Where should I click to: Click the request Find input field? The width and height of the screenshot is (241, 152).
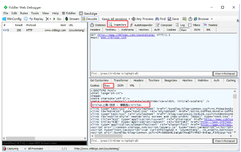click(151, 74)
